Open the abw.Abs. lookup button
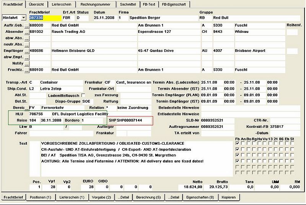 pos(27,39)
